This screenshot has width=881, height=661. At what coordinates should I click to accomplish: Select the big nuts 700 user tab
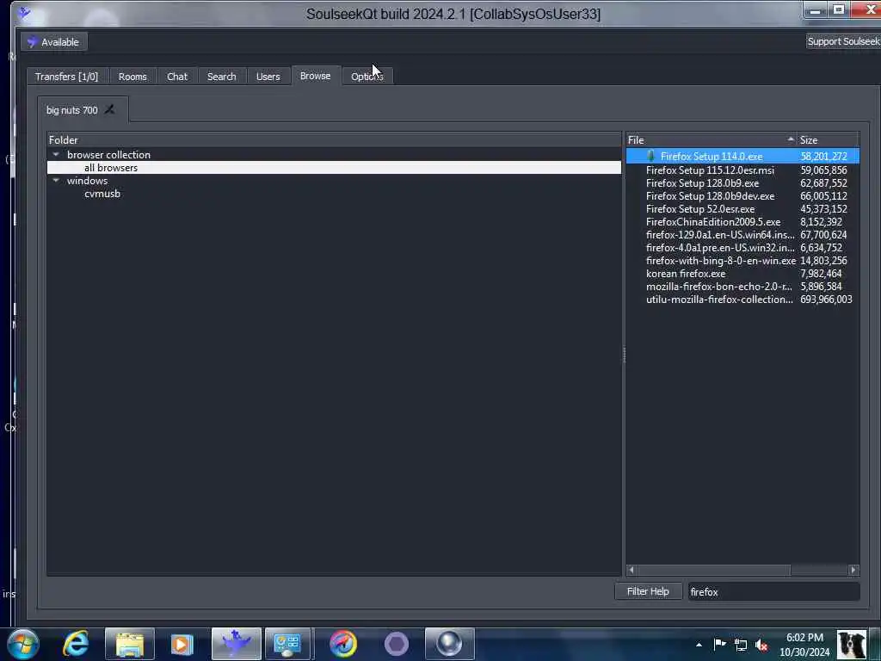click(72, 110)
